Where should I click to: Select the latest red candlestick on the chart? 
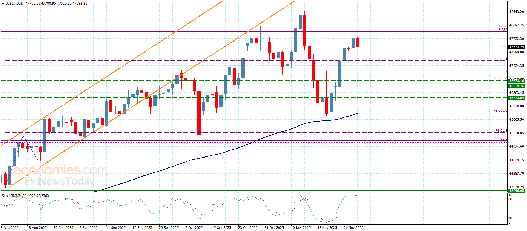(357, 42)
